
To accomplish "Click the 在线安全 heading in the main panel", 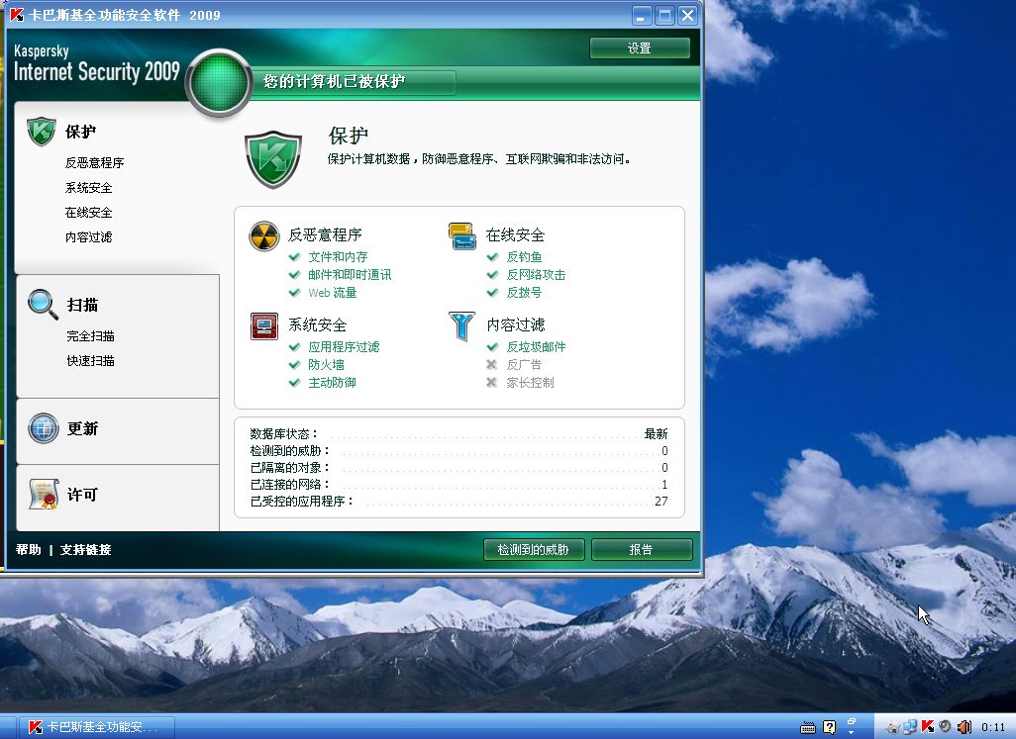I will pos(515,234).
